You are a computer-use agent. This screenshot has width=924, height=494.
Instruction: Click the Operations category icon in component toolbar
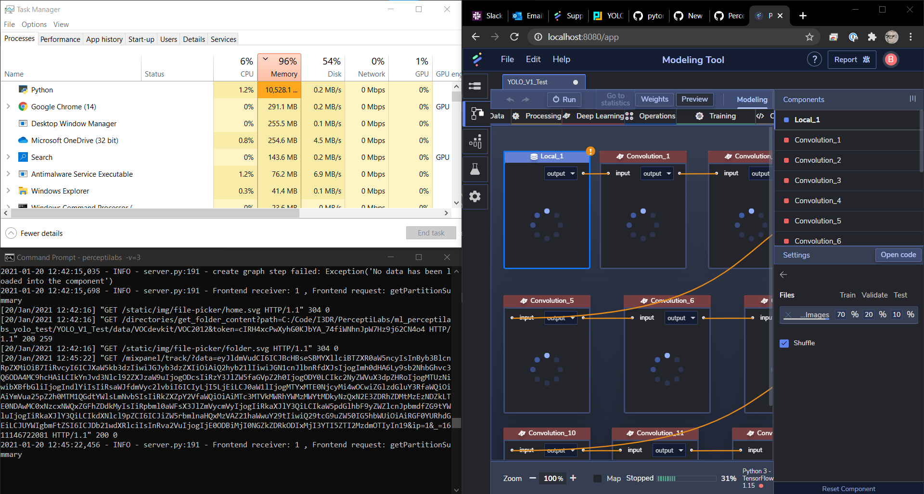click(x=629, y=116)
